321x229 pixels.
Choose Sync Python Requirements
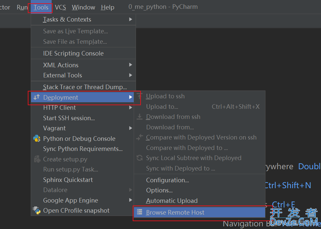tap(82, 149)
